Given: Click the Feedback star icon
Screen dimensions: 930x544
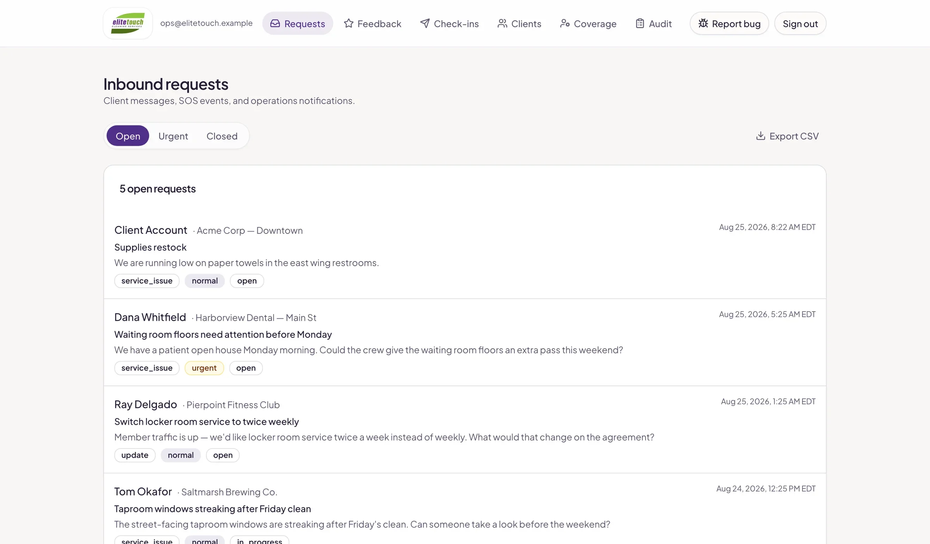Looking at the screenshot, I should click(x=348, y=24).
